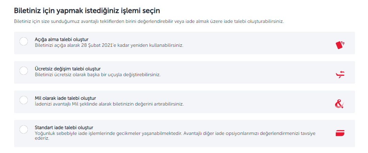Choose the Standart iade talebi oluştur radio button
Screen dimensions: 368x153
pyautogui.click(x=24, y=129)
